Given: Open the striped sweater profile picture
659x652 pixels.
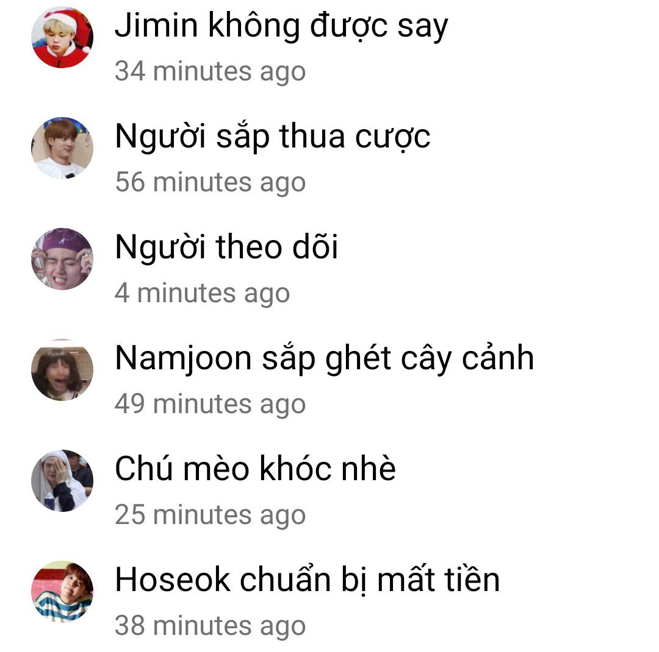Looking at the screenshot, I should click(x=62, y=591).
